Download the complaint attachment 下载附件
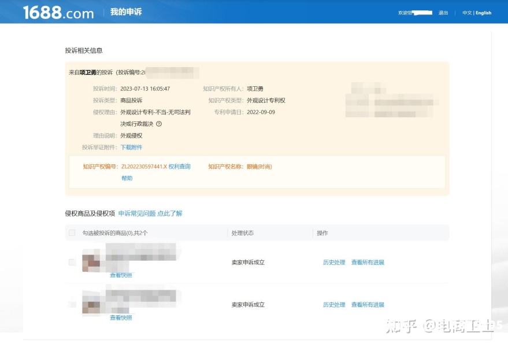 click(132, 147)
